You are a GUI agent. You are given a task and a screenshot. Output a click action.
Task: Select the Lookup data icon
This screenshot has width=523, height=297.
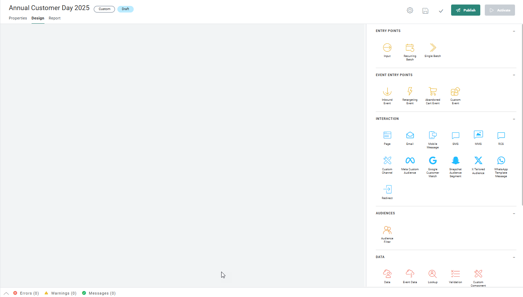(432, 274)
